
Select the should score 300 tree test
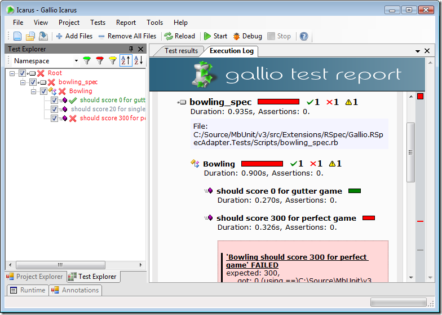tap(113, 119)
